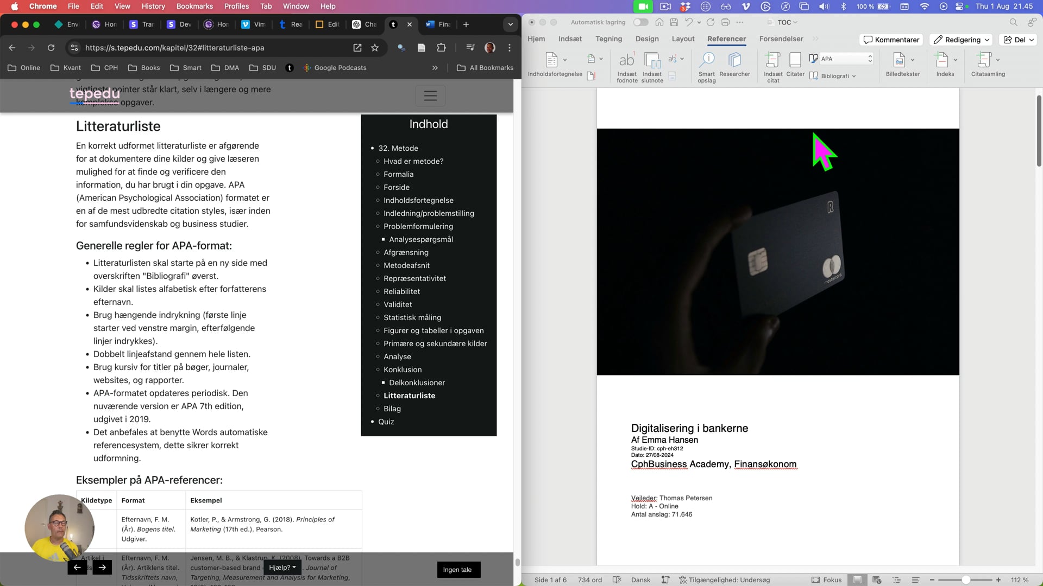Select Print Layout view in status bar

coord(857,580)
